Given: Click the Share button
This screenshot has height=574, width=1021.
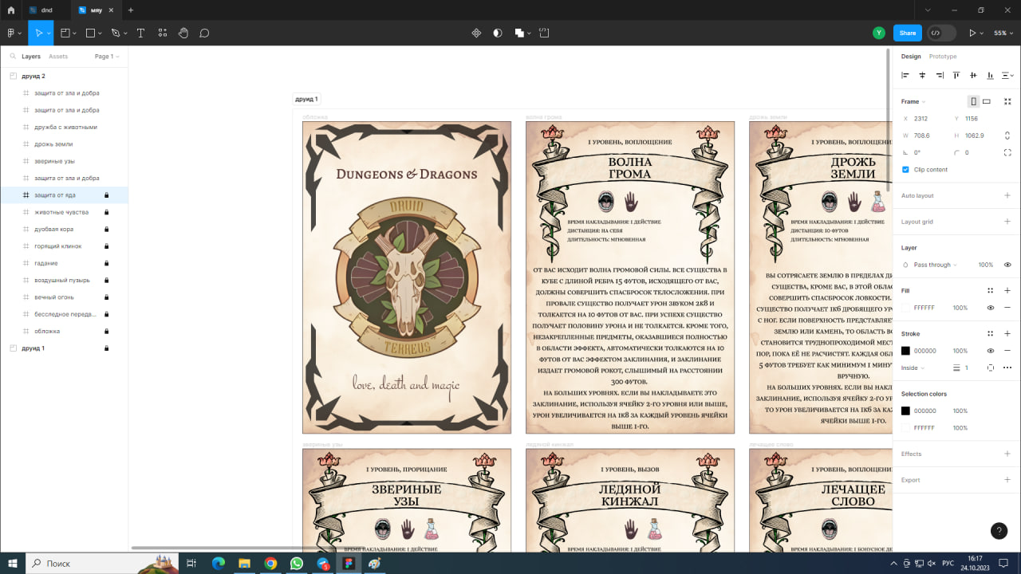Looking at the screenshot, I should pyautogui.click(x=908, y=33).
